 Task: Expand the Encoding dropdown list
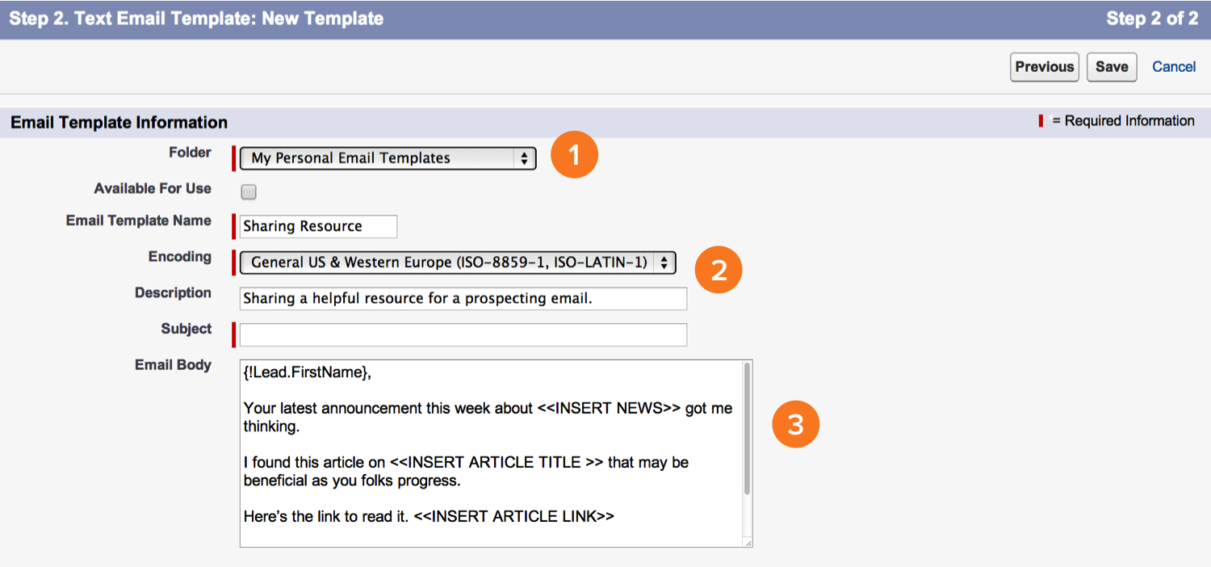point(458,262)
